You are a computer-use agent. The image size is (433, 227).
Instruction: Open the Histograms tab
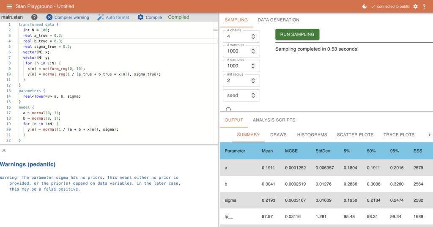pos(312,135)
